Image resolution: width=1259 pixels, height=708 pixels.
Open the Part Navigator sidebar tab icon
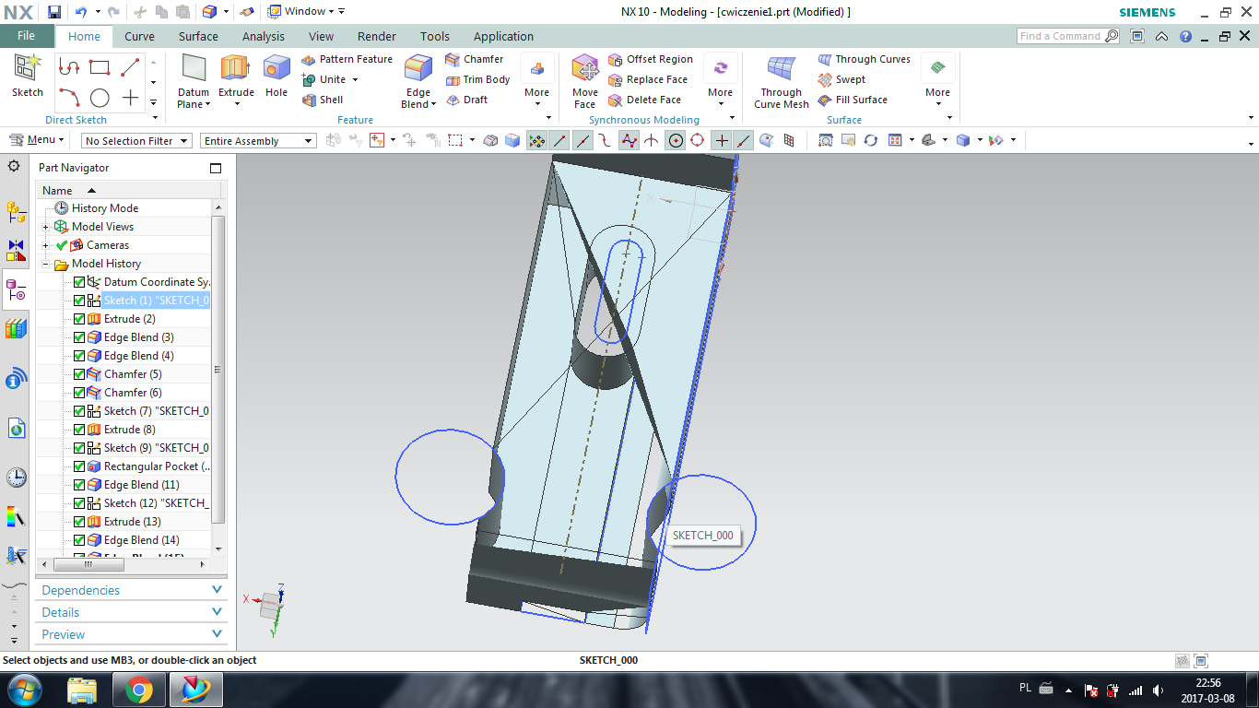[x=16, y=292]
